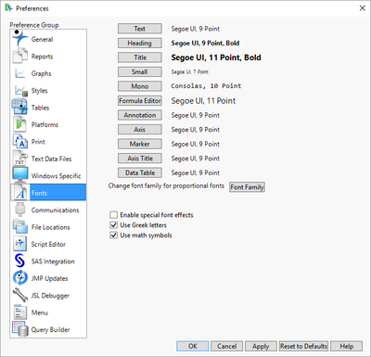Apply the font preference changes

coord(261,346)
